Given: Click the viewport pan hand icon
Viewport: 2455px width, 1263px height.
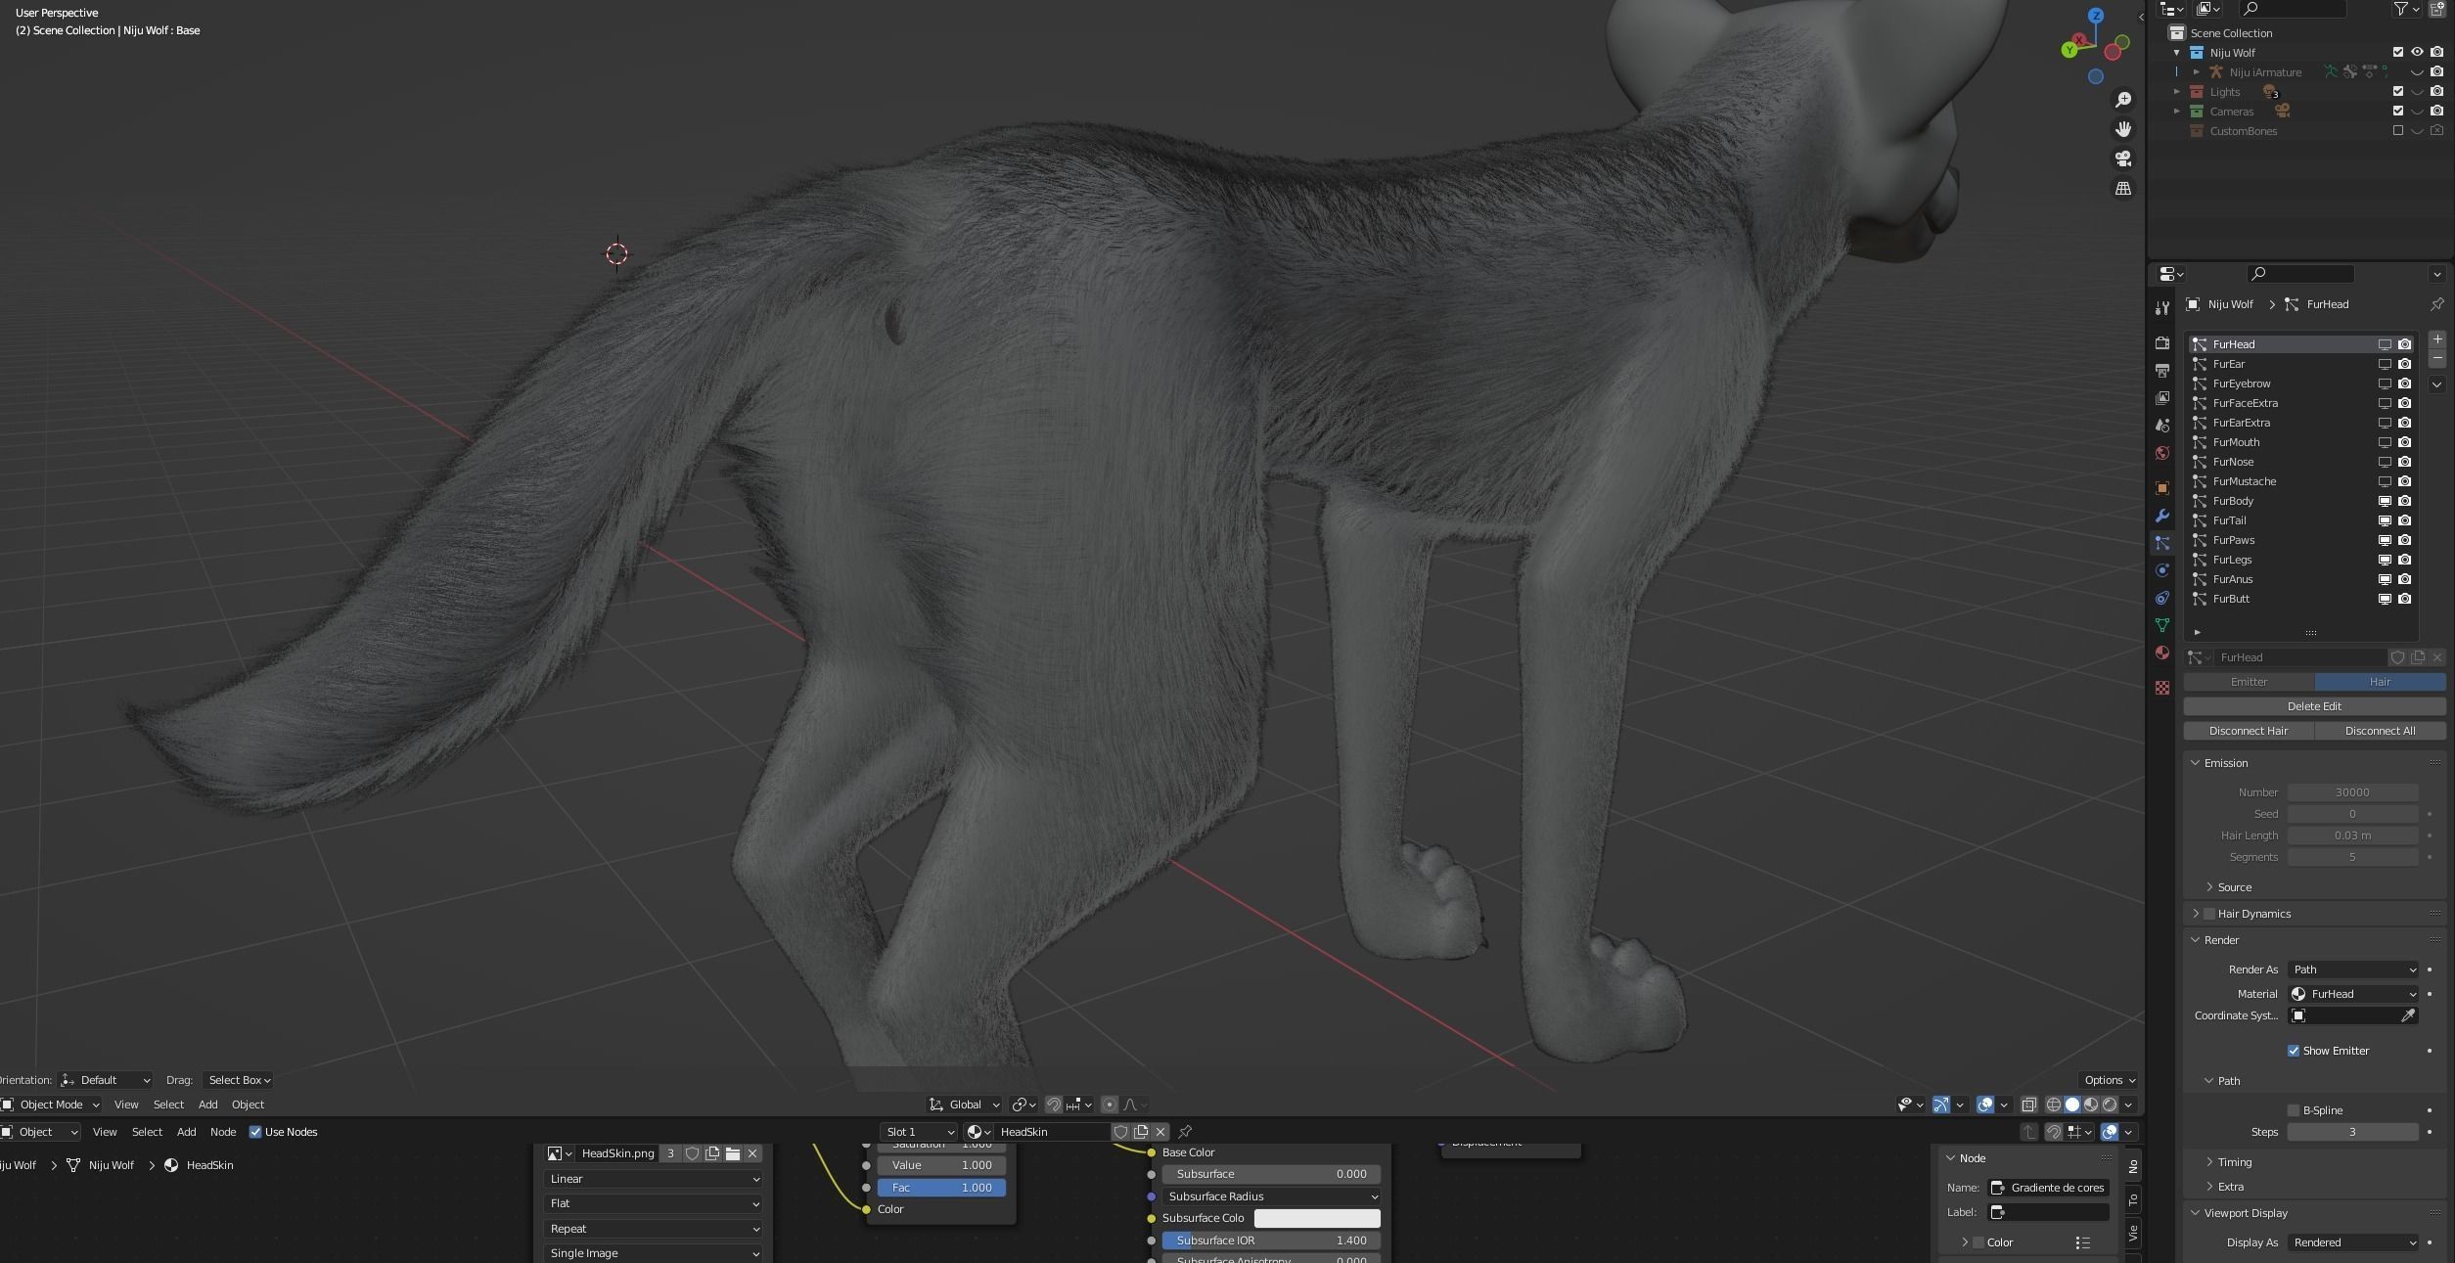Looking at the screenshot, I should (2123, 129).
